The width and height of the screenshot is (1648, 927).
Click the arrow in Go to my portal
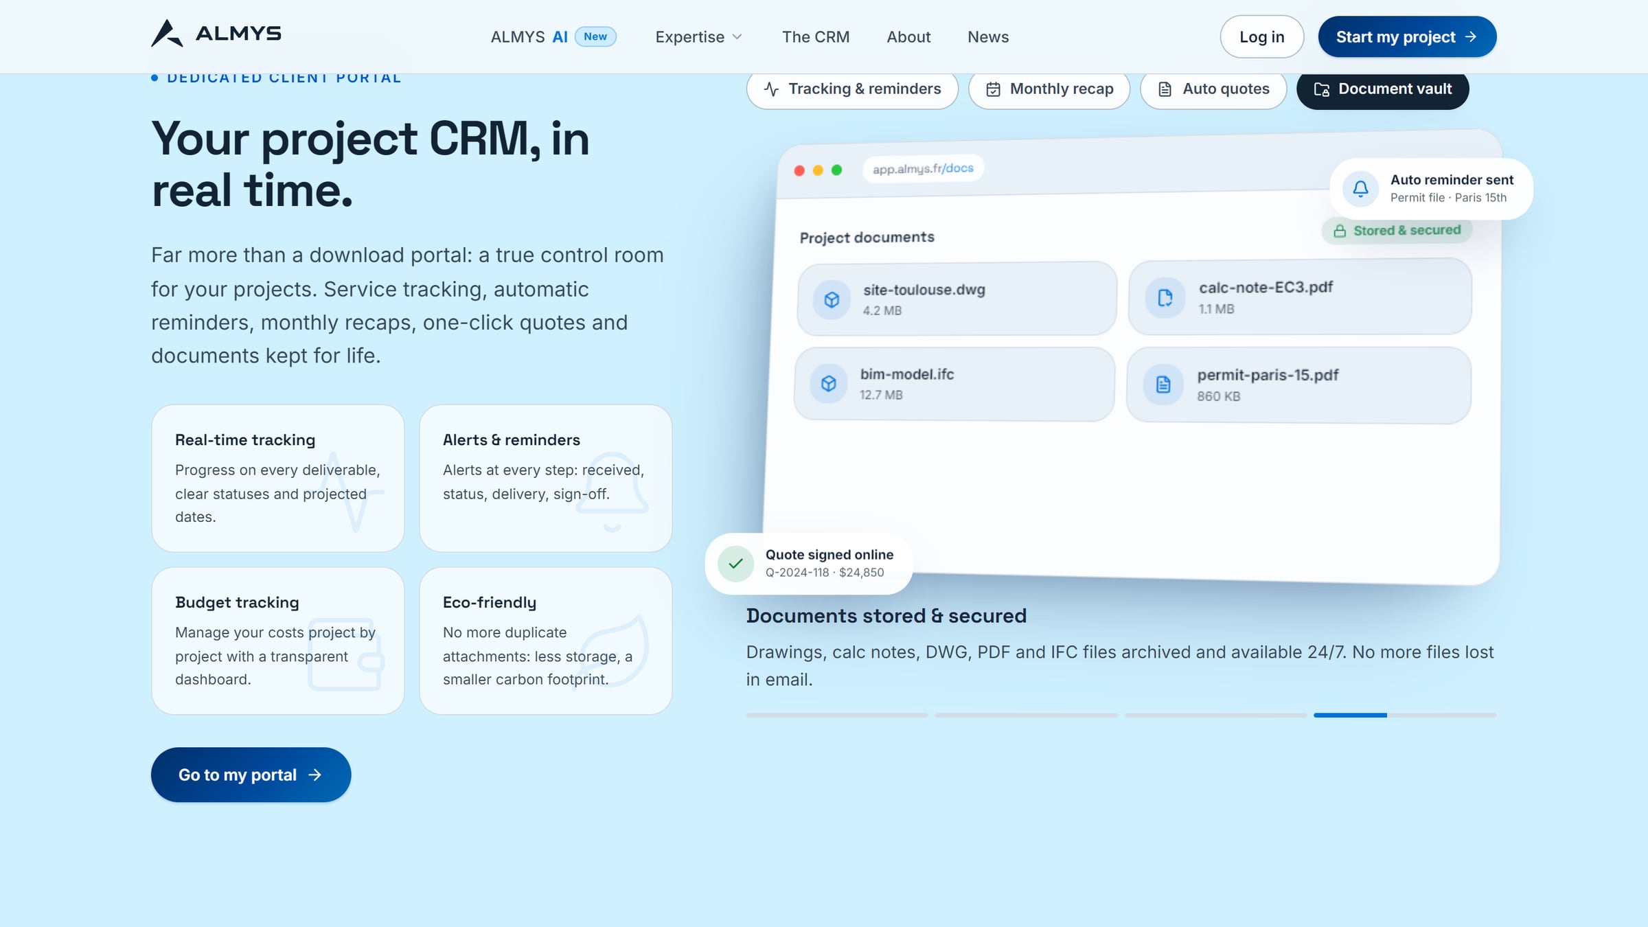pos(315,775)
